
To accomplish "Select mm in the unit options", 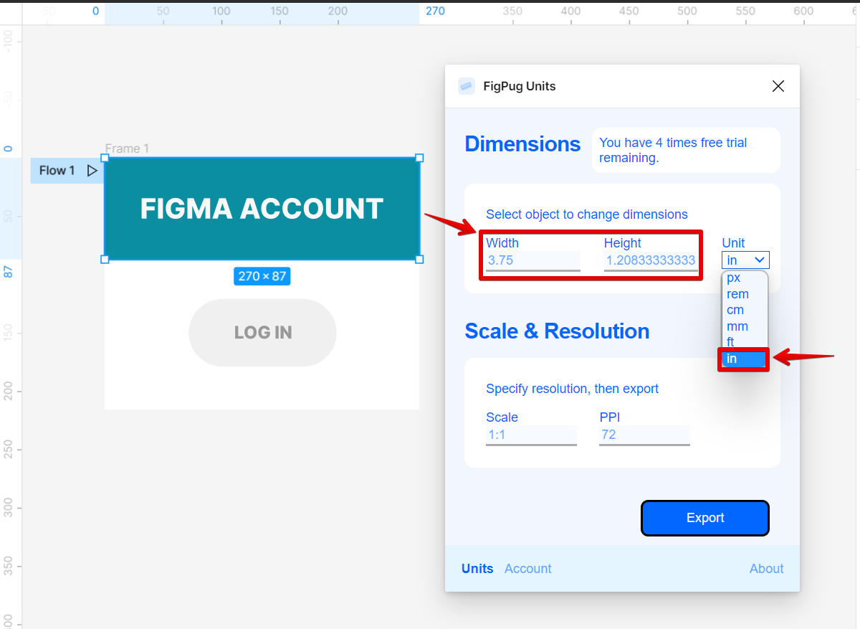I will click(x=737, y=326).
